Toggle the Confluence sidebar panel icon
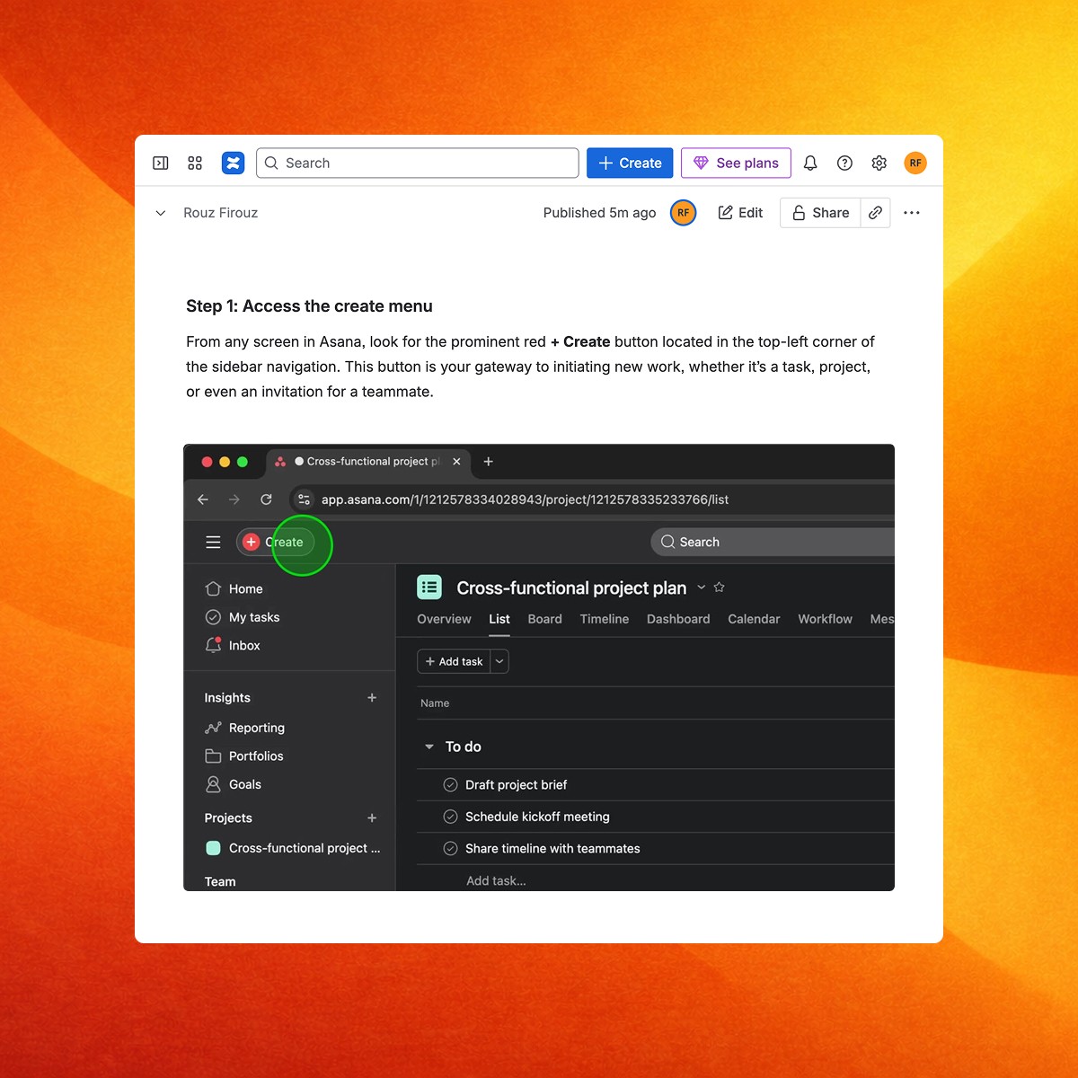 161,163
